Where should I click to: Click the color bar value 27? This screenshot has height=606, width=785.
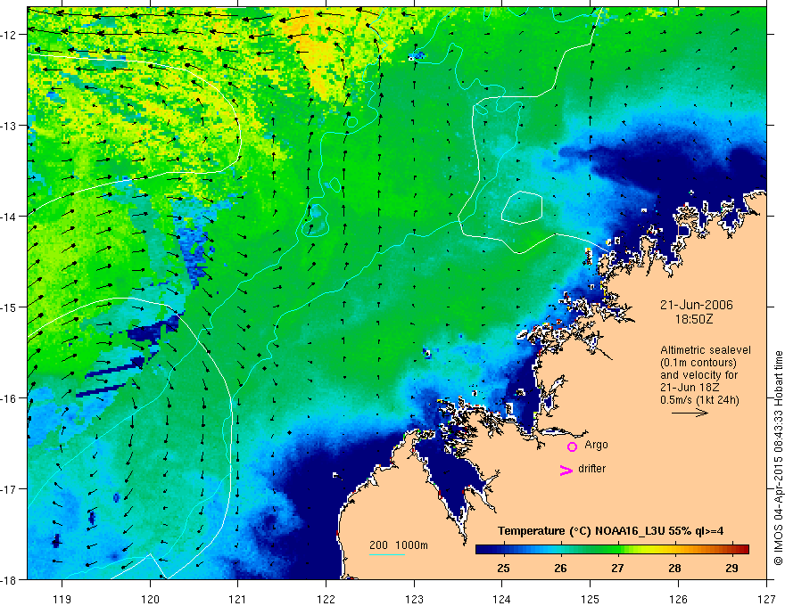[618, 568]
